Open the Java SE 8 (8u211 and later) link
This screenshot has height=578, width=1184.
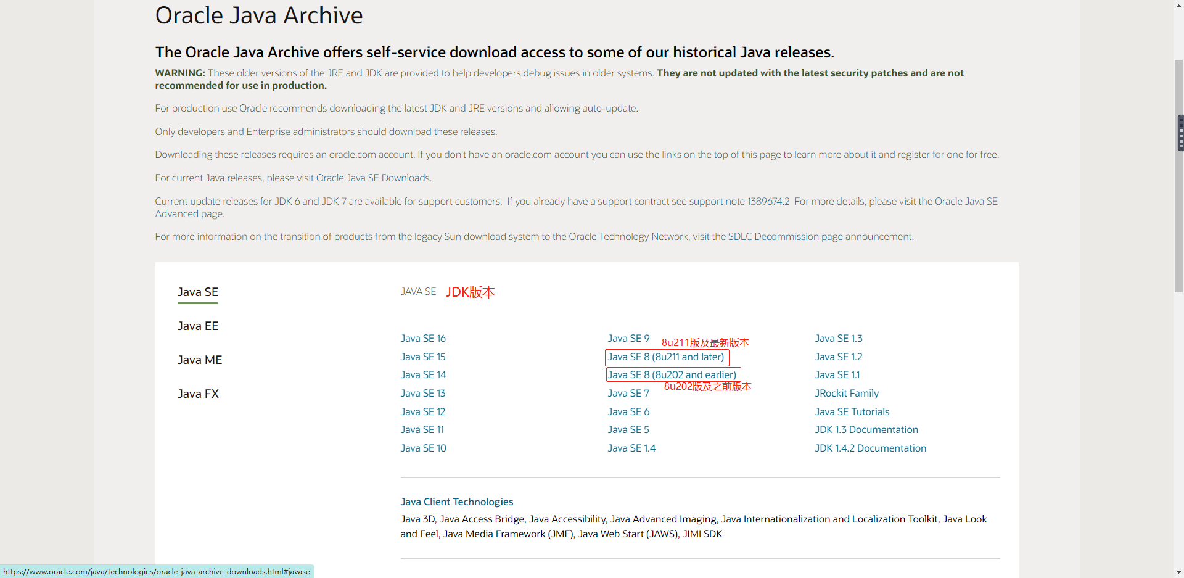pyautogui.click(x=665, y=357)
